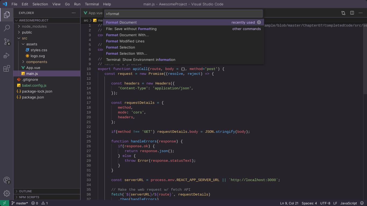This screenshot has width=367, height=206.
Task: Open Source Control view with 6 changes
Action: pos(7,42)
